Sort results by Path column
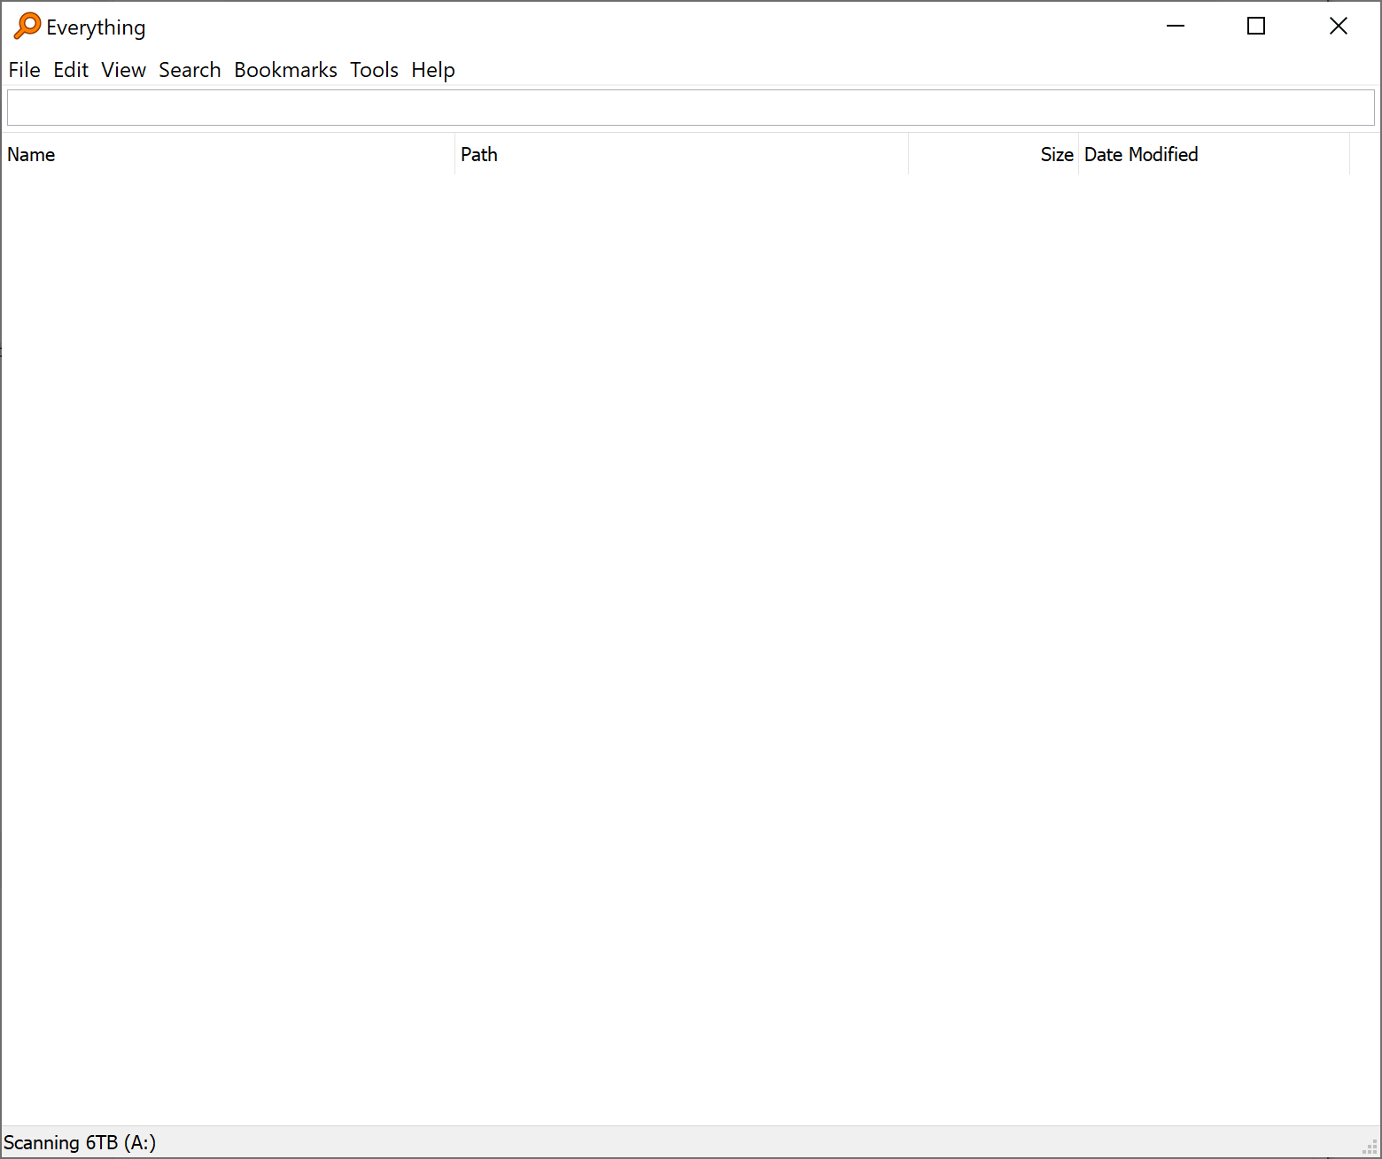The image size is (1382, 1159). coord(681,154)
